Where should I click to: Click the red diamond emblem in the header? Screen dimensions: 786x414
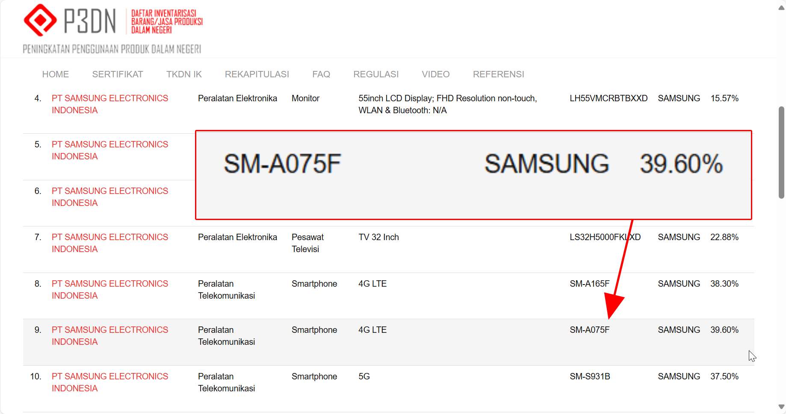pos(41,19)
